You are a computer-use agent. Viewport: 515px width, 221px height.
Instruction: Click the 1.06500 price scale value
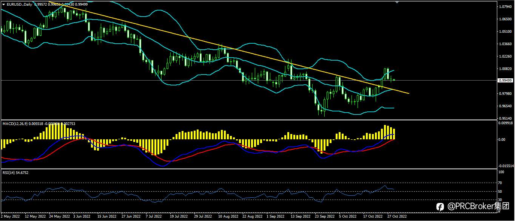pyautogui.click(x=505, y=19)
